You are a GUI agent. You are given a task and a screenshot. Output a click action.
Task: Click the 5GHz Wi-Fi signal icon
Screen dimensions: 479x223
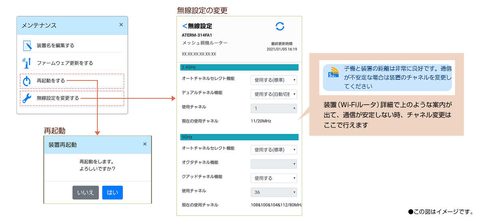point(333,72)
